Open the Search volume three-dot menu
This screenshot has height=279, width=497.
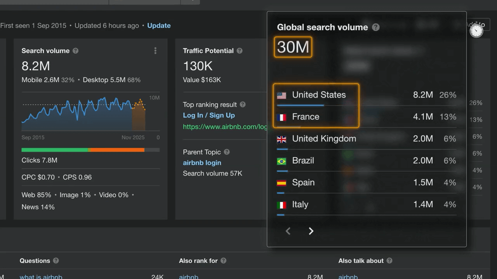click(x=155, y=51)
